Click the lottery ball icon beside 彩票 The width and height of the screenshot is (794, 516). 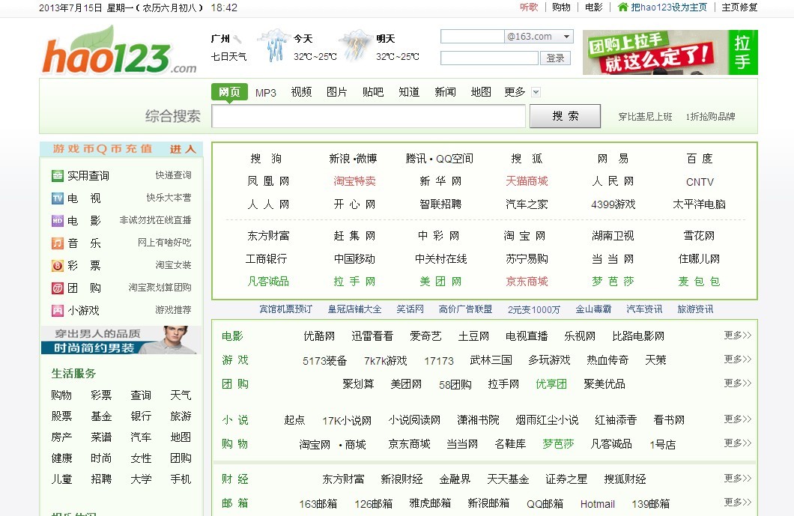click(57, 265)
